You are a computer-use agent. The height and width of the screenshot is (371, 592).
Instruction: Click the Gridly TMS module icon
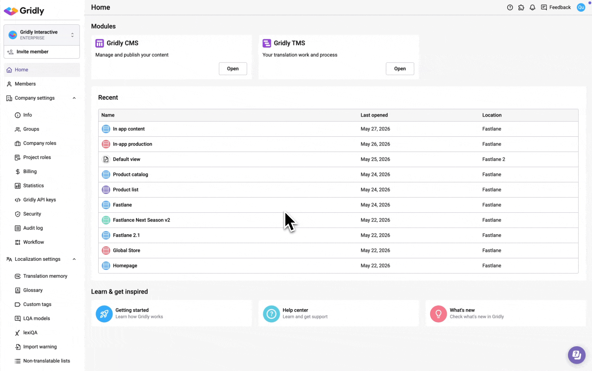coord(267,43)
